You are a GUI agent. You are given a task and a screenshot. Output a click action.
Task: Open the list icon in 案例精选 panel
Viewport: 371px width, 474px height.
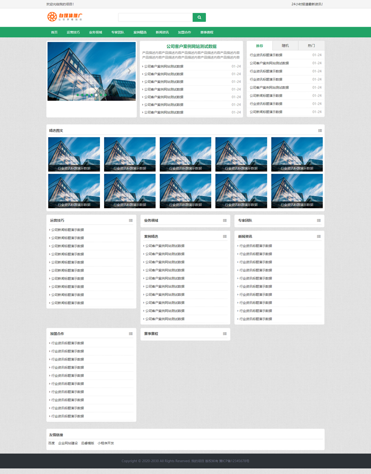coord(225,237)
